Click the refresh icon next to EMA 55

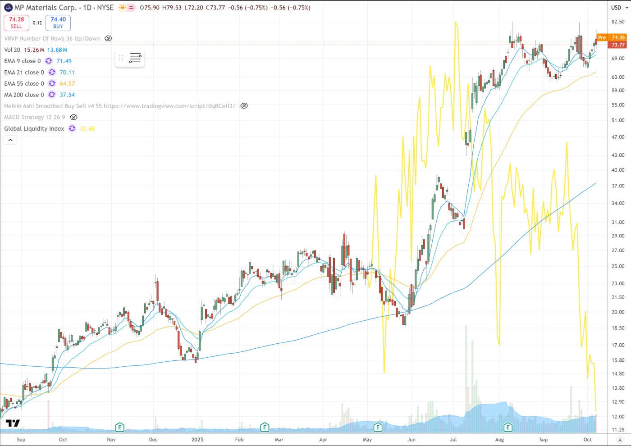tap(52, 84)
